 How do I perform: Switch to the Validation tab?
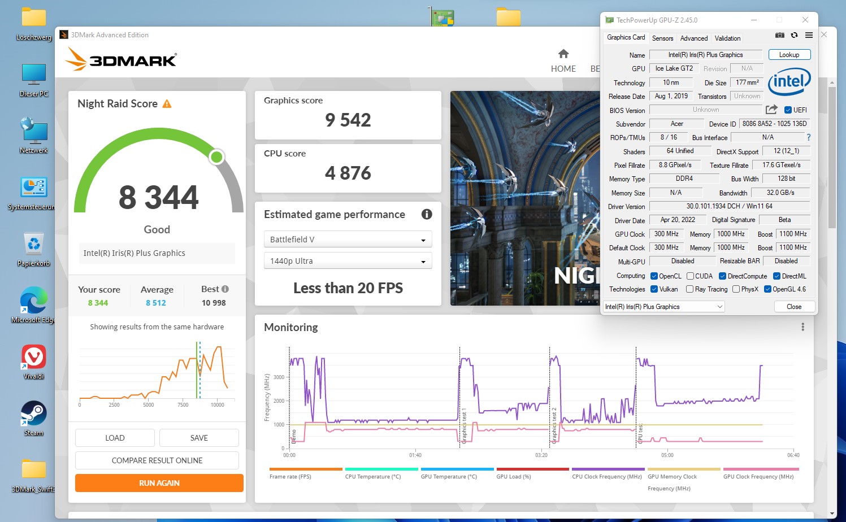click(727, 38)
